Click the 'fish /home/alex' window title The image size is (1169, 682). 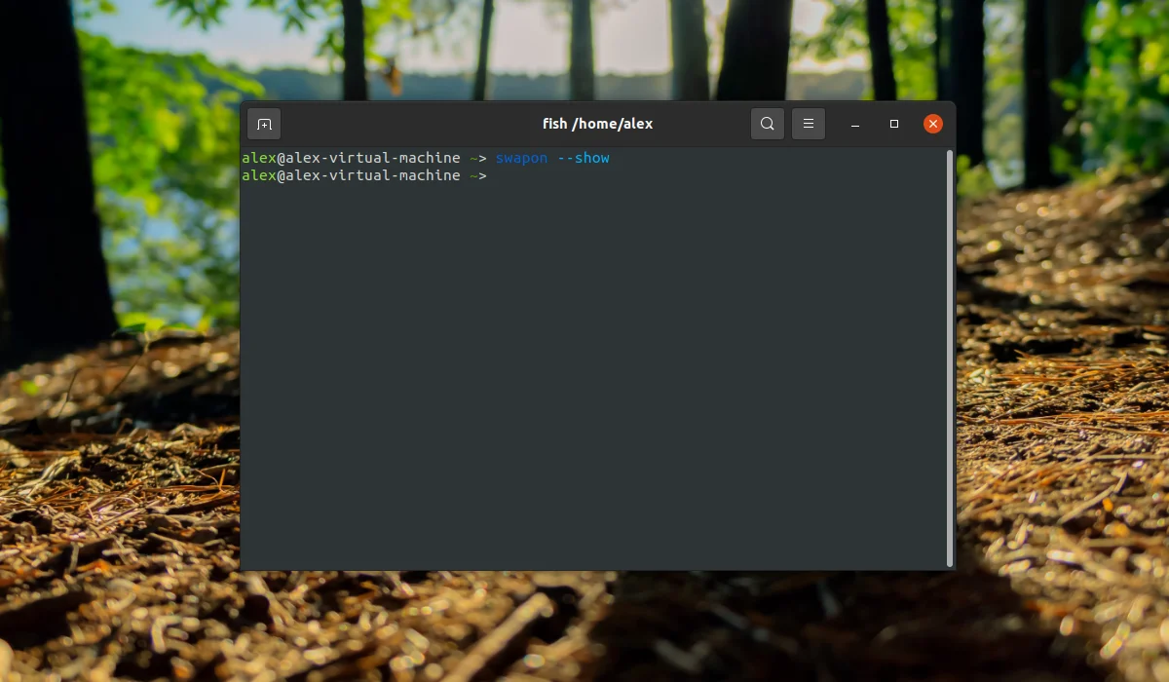point(597,124)
